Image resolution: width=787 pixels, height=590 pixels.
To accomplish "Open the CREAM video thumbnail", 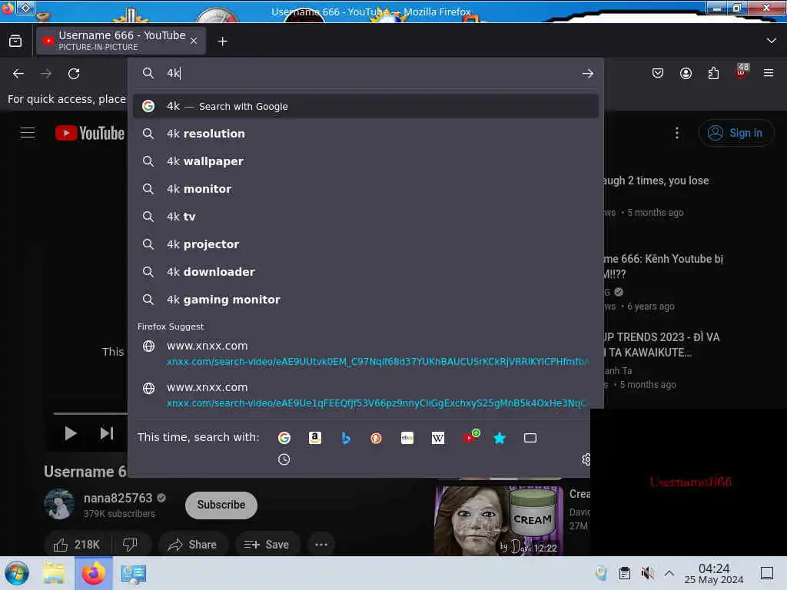I will coord(498,521).
